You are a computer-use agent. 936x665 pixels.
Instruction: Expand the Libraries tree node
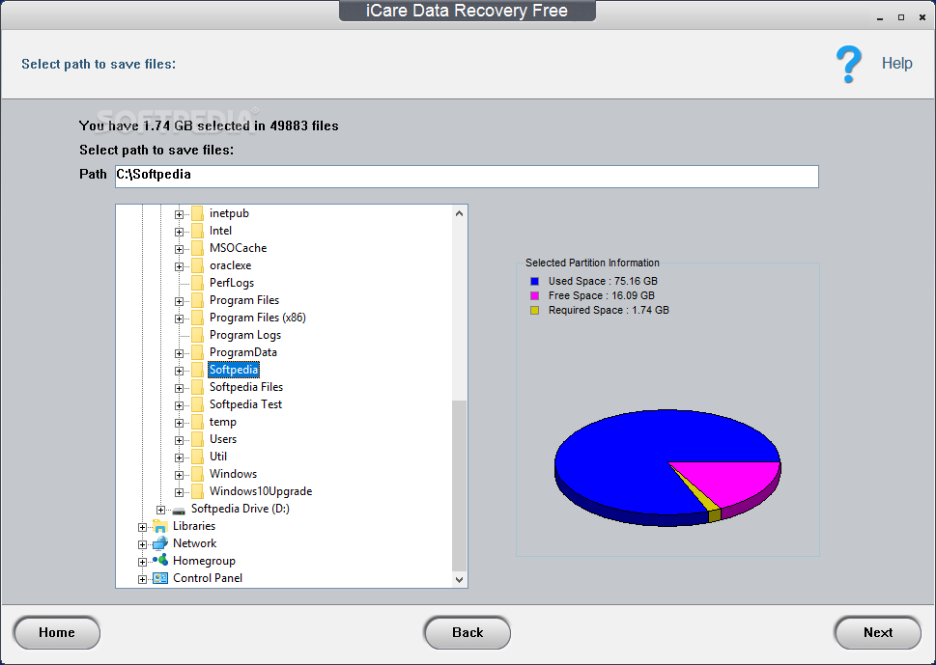tap(142, 527)
